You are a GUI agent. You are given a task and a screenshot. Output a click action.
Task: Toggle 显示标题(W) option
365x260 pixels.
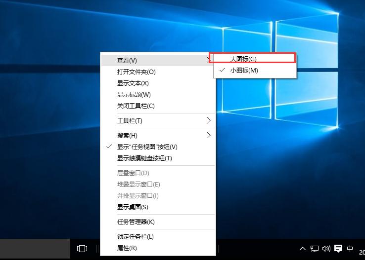(158, 95)
